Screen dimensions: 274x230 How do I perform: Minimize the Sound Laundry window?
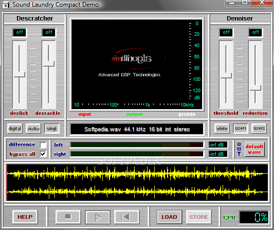click(232, 3)
